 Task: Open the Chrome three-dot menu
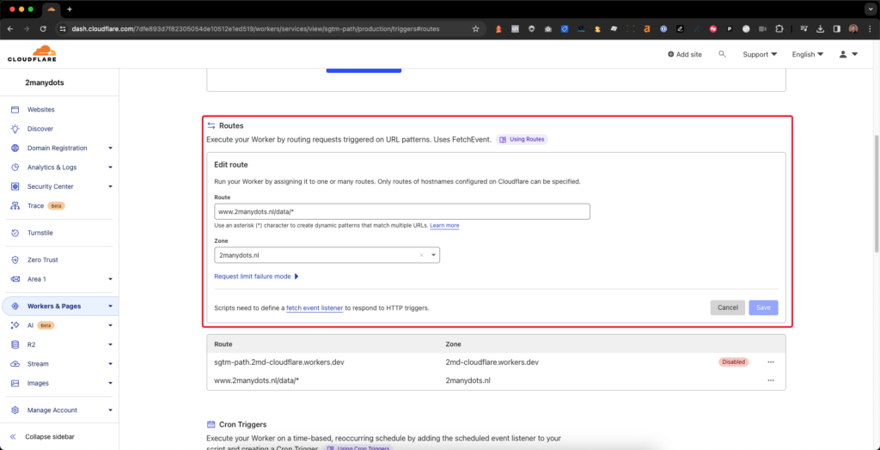(x=869, y=28)
